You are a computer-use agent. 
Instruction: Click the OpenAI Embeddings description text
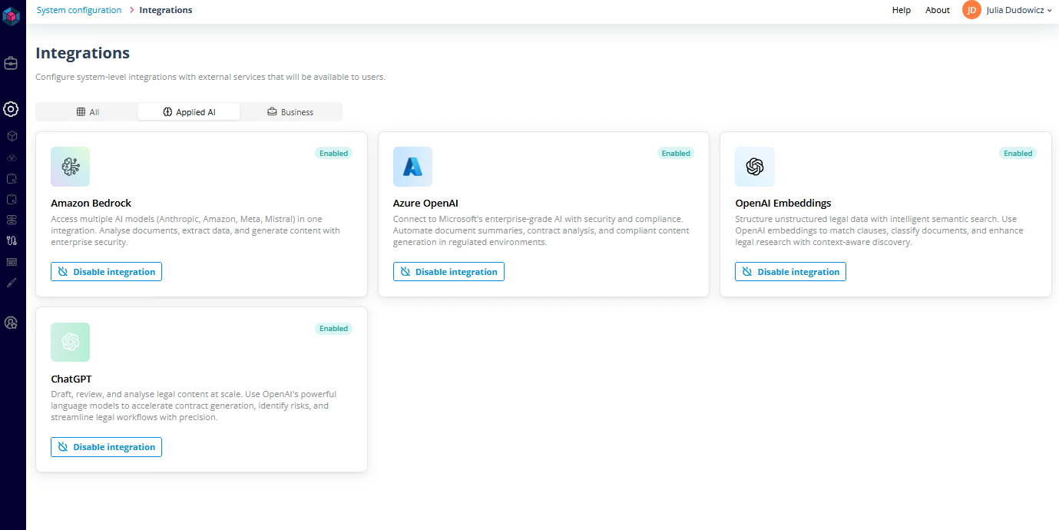point(879,230)
